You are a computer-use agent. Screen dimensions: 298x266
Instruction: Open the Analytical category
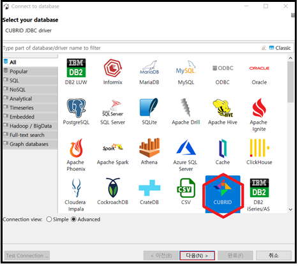pyautogui.click(x=30, y=99)
